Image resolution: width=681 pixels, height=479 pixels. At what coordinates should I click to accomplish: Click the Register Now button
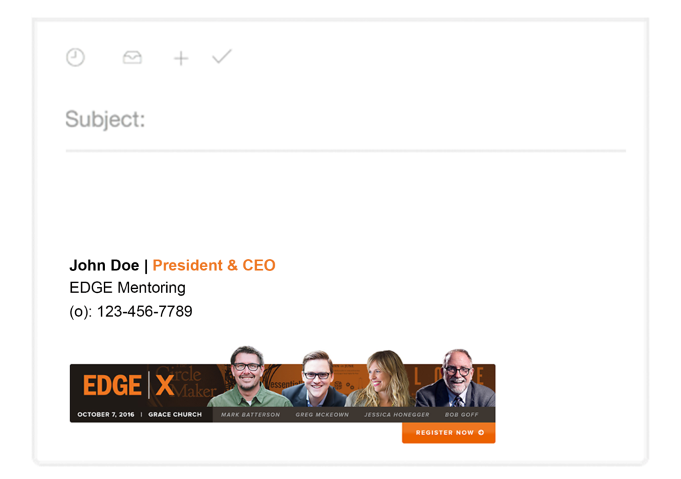(448, 432)
